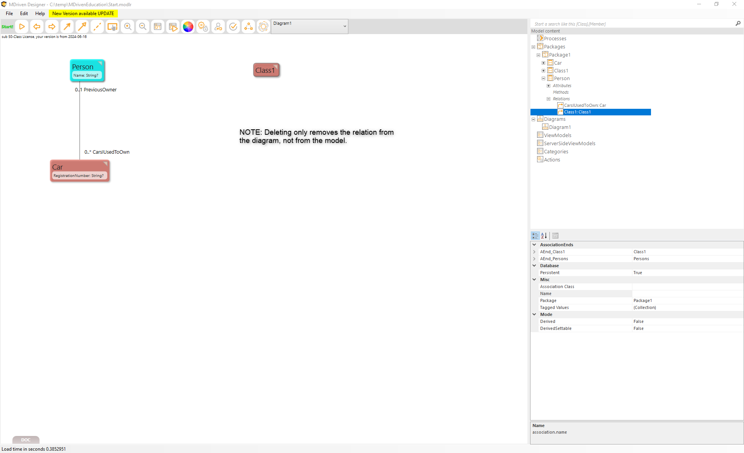Click the zoom out magnifier icon
Screen dimensions: 744x453
click(143, 27)
